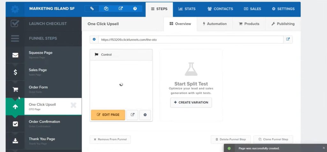This screenshot has height=152, width=327.
Task: Open the CONTACTS tab
Action: (x=220, y=9)
